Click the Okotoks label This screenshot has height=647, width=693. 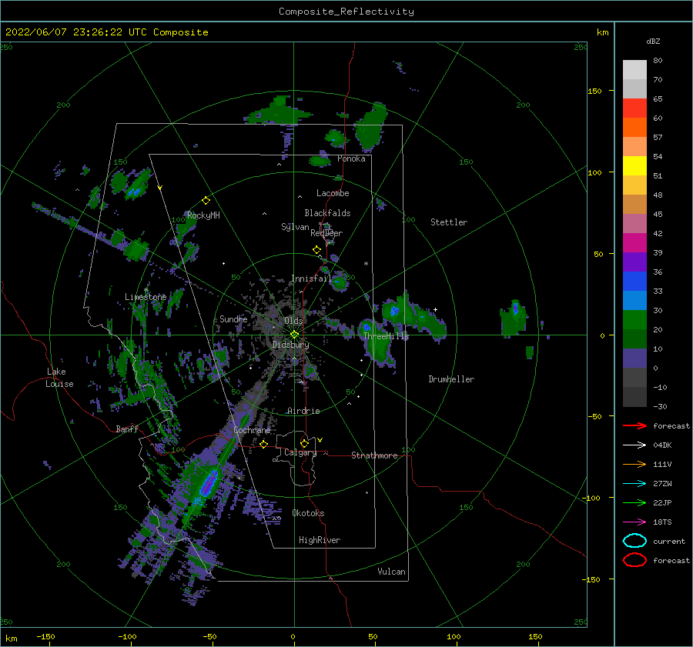pos(308,513)
